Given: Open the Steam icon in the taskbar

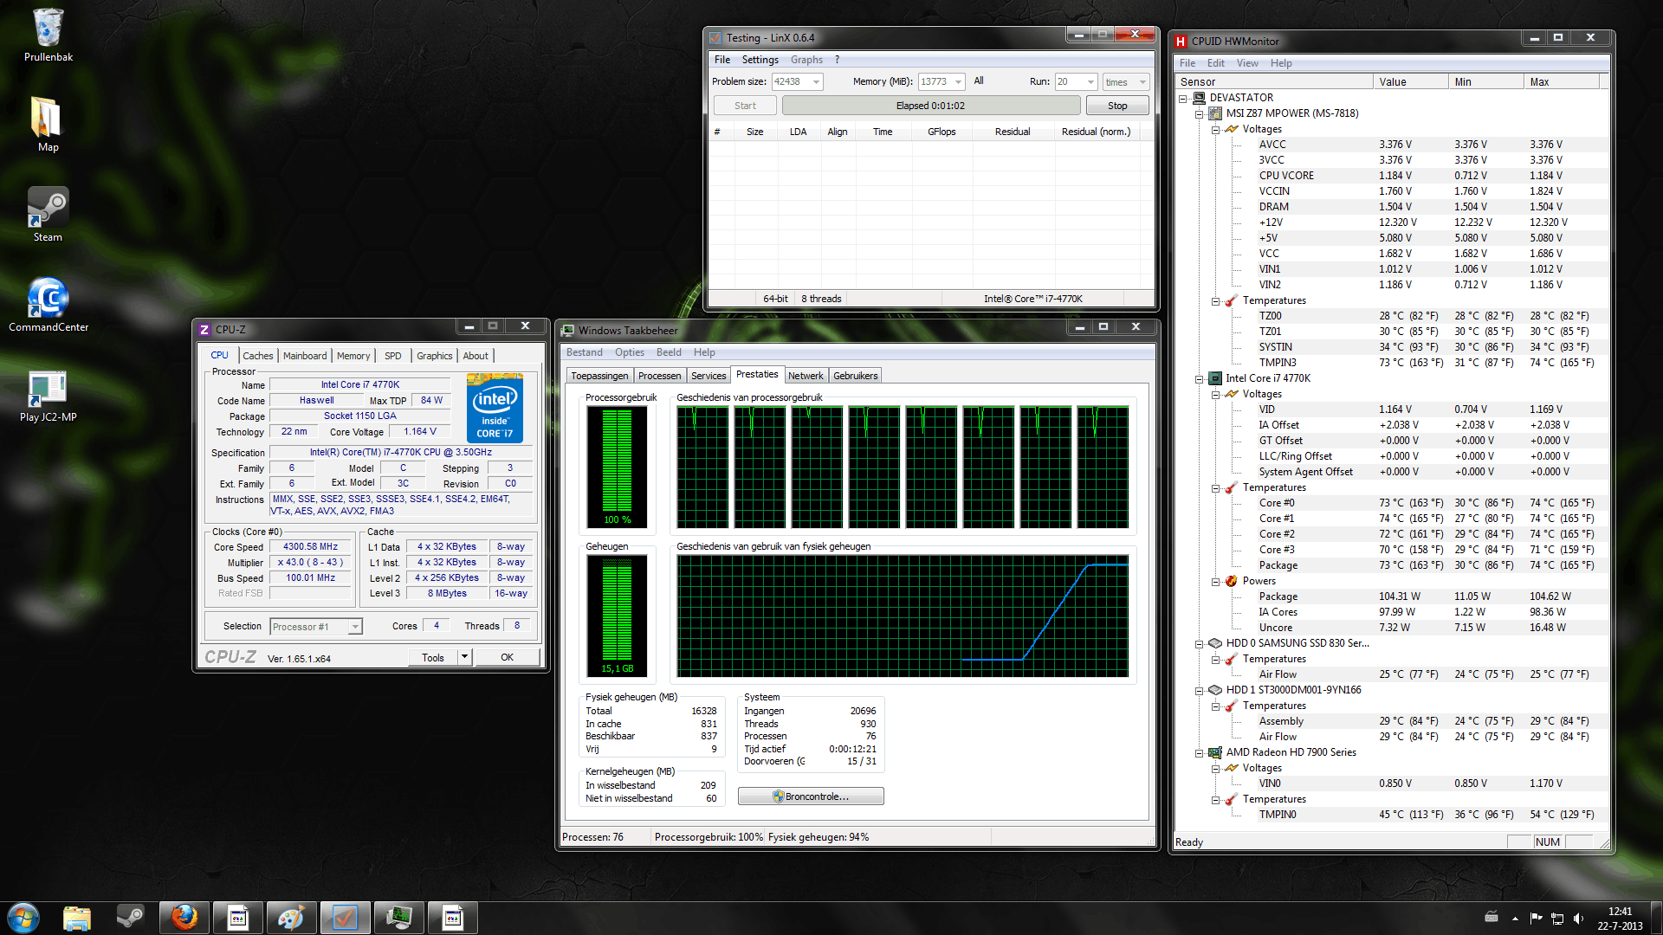Looking at the screenshot, I should 131,917.
